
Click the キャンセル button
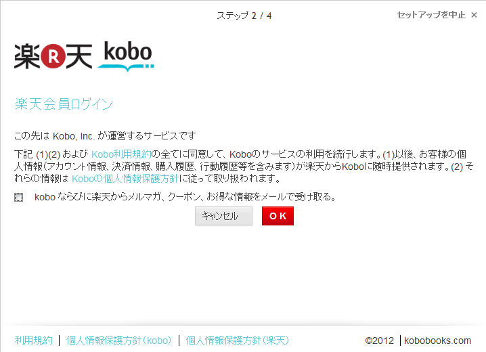[223, 216]
